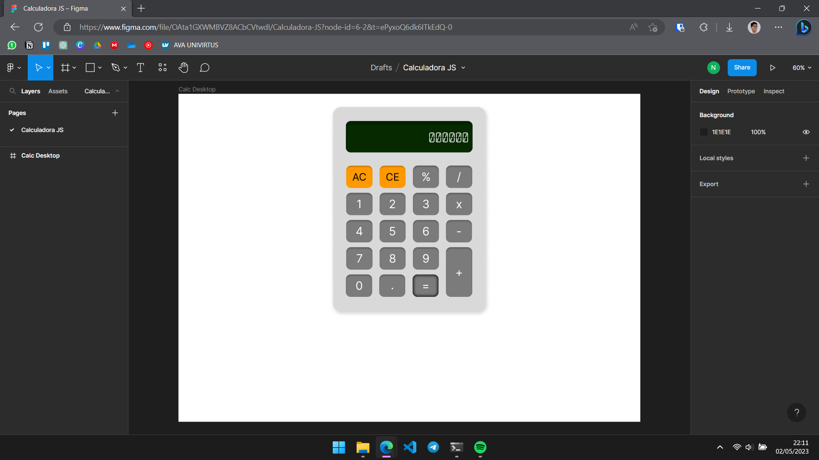
Task: Select the Pen tool
Action: click(x=116, y=67)
